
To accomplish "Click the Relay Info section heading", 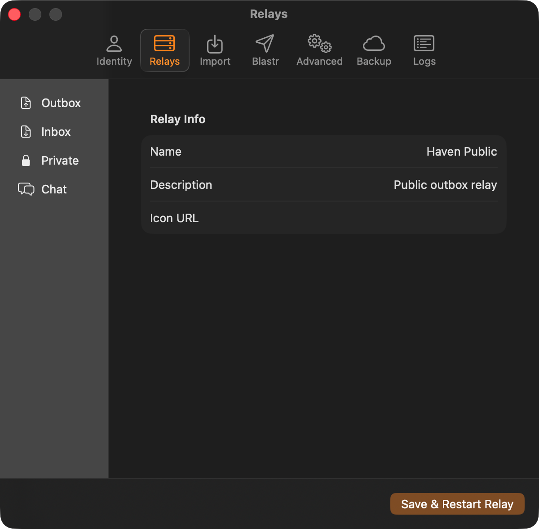I will pyautogui.click(x=177, y=119).
